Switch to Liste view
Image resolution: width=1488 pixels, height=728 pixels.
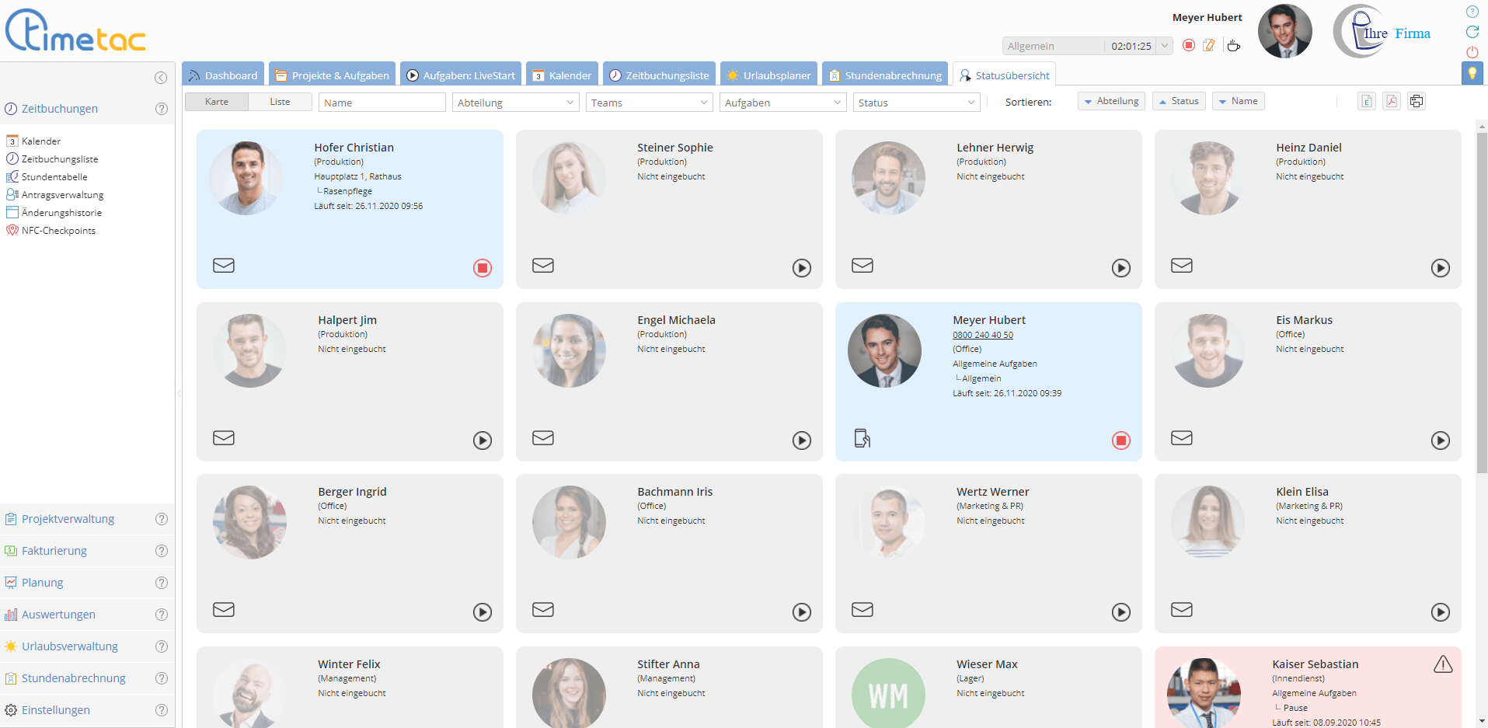pos(280,102)
